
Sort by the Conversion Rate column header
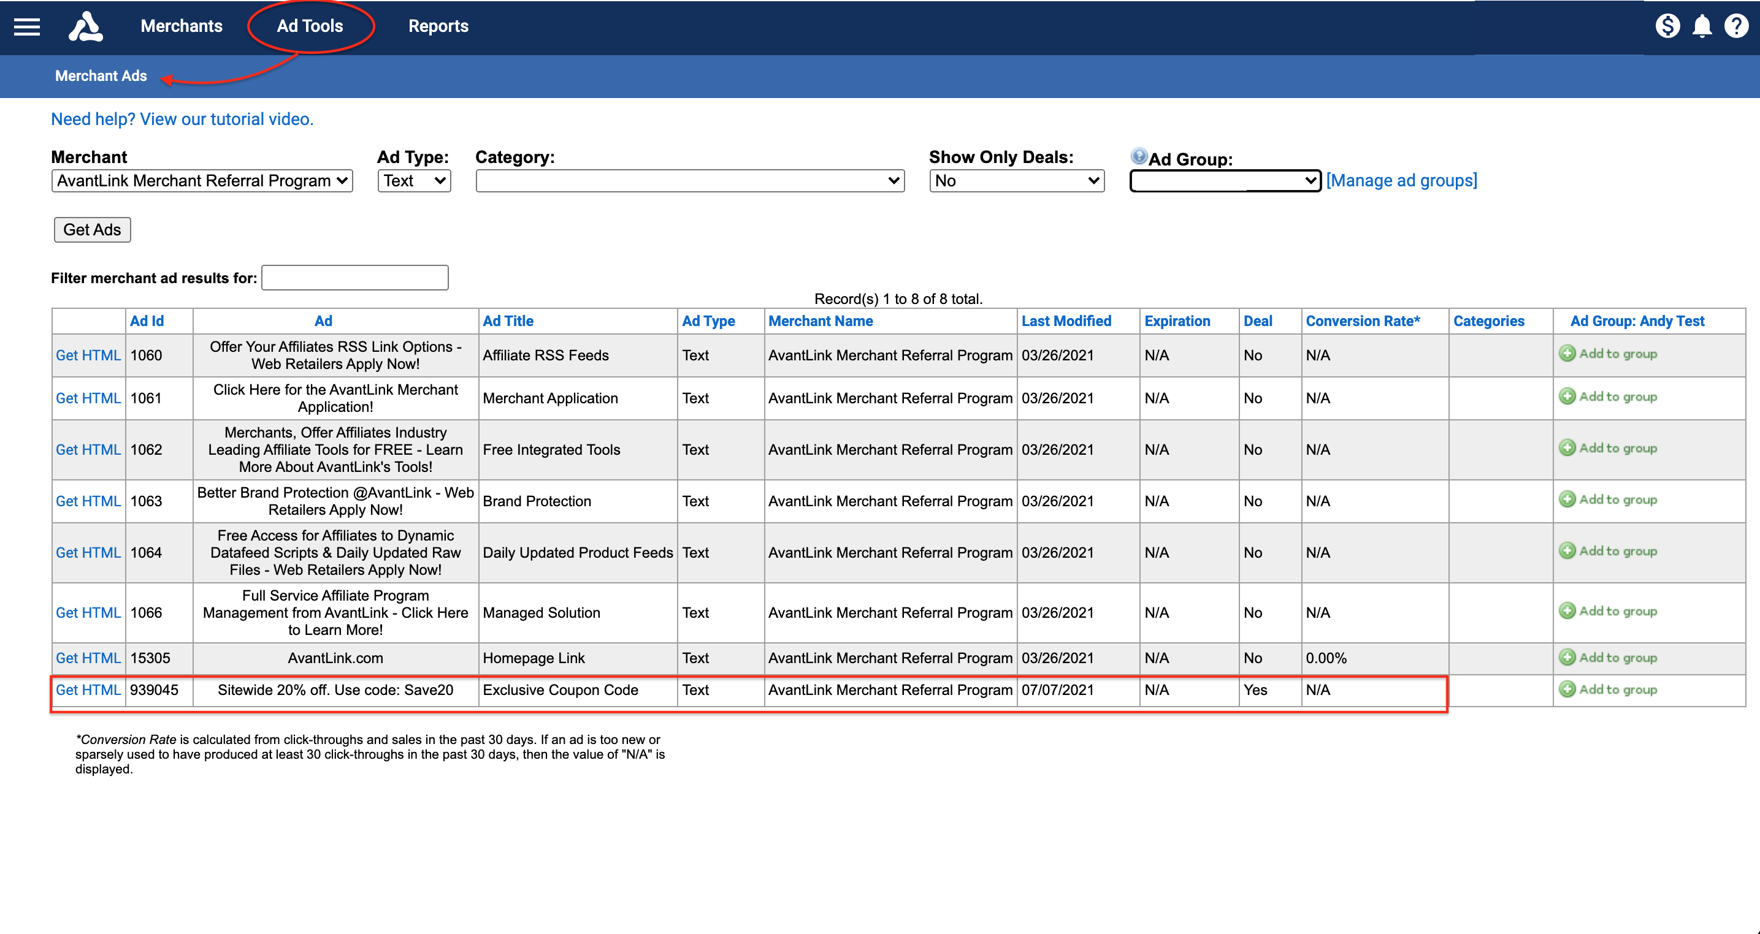tap(1363, 321)
